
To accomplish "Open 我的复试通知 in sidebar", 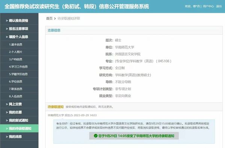I will pos(19,121).
